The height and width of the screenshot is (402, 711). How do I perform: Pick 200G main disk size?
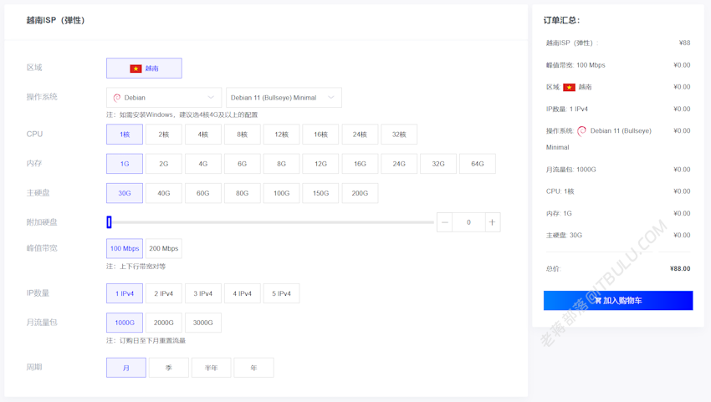tap(360, 193)
